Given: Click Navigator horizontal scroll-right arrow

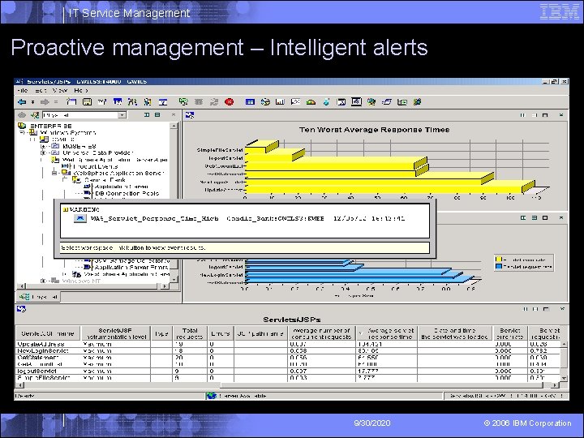Looking at the screenshot, I should pos(165,286).
